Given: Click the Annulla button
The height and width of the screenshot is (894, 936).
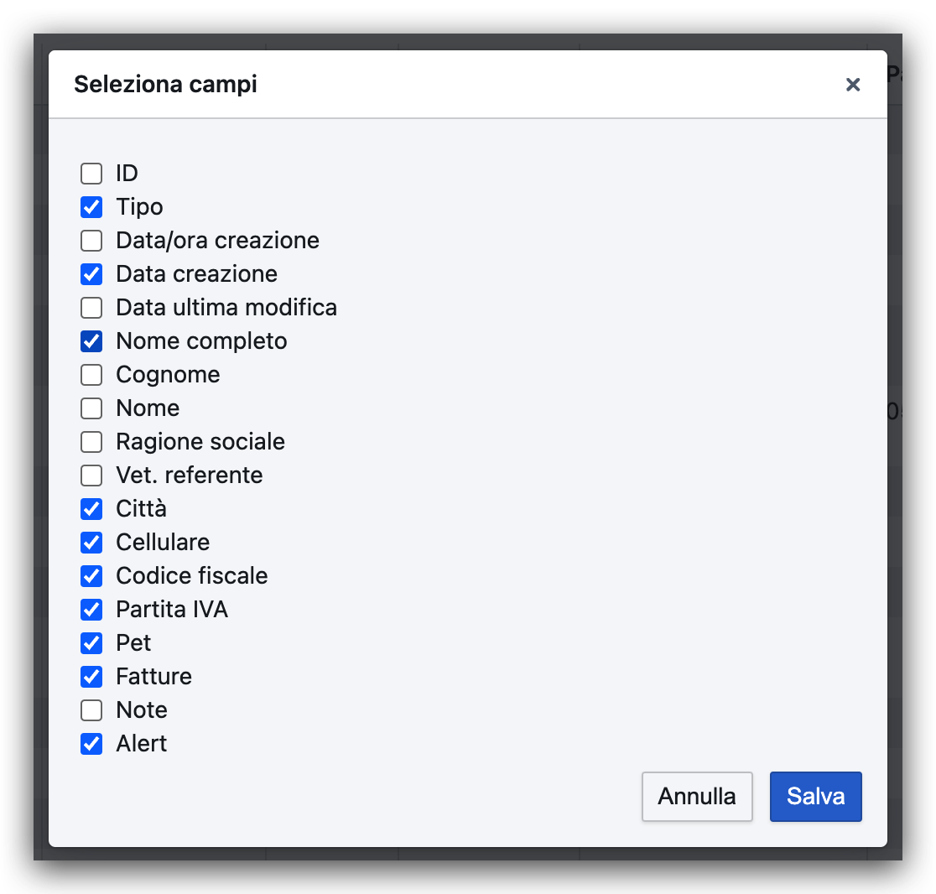Looking at the screenshot, I should [x=696, y=796].
